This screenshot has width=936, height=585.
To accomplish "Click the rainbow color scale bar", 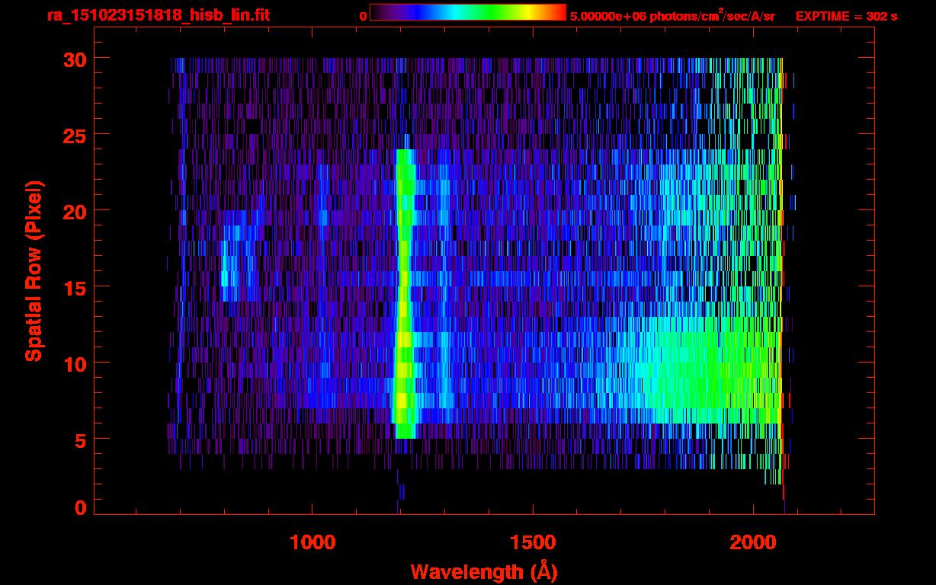I will [468, 12].
